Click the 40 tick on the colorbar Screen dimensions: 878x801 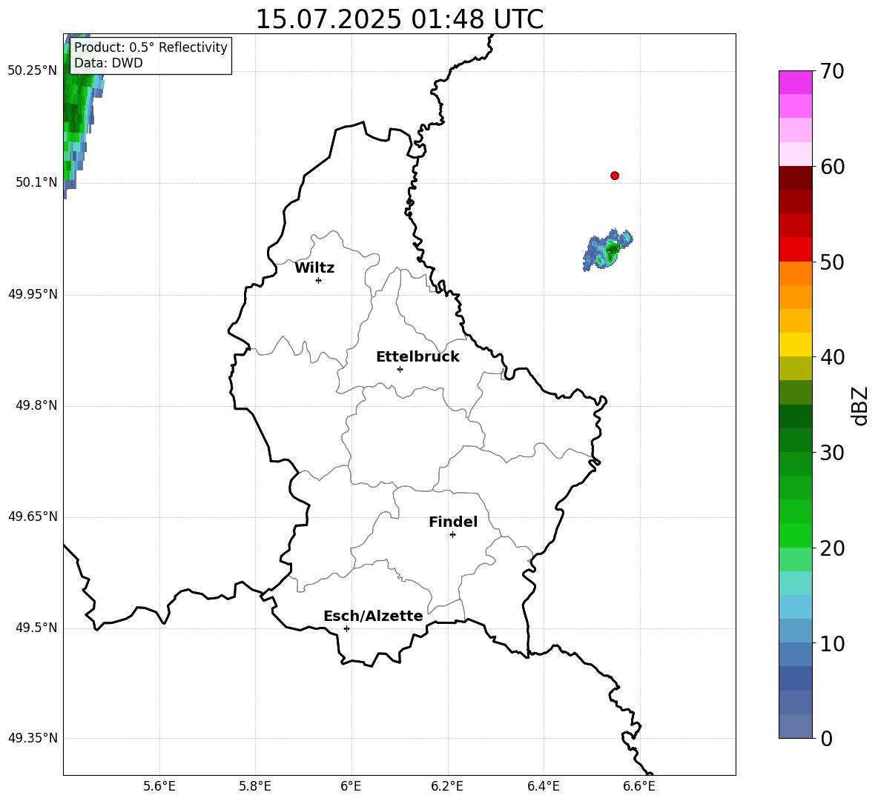(832, 357)
